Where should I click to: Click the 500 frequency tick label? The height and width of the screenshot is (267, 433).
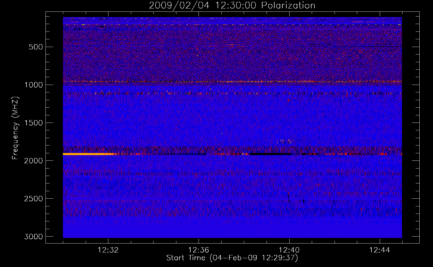36,47
